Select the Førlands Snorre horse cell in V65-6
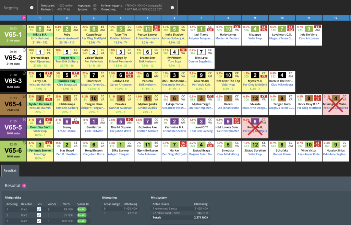The image size is (351, 225). pos(40,150)
